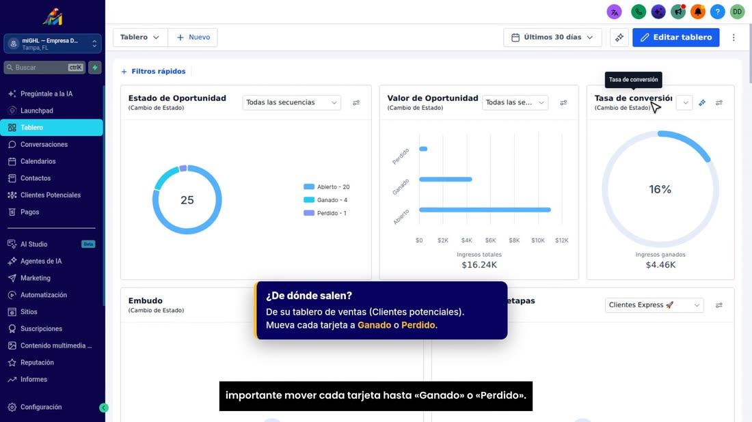Open the orange notifications bell
Viewport: 752px width, 422px height.
[x=698, y=12]
